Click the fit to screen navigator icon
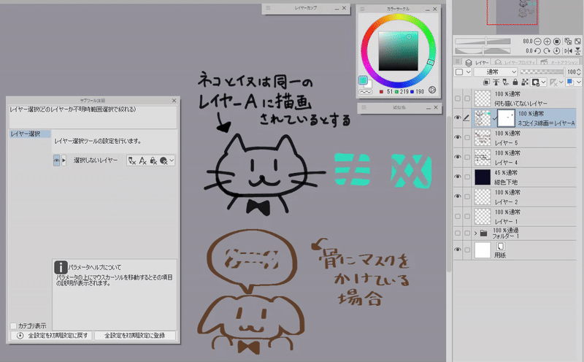This screenshot has height=362, width=584. (568, 42)
